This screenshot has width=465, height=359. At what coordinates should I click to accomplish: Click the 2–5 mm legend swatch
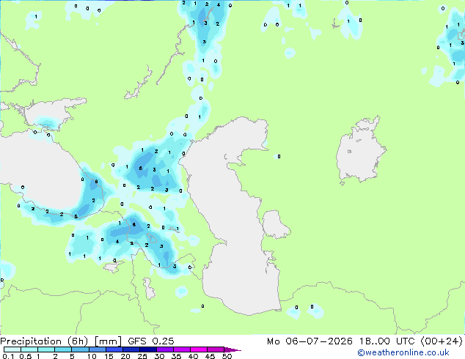(x=63, y=349)
